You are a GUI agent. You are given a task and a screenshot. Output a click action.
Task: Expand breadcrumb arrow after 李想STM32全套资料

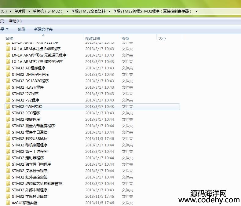tap(109, 11)
